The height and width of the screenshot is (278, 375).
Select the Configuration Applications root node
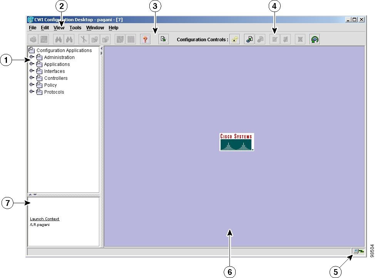(64, 50)
